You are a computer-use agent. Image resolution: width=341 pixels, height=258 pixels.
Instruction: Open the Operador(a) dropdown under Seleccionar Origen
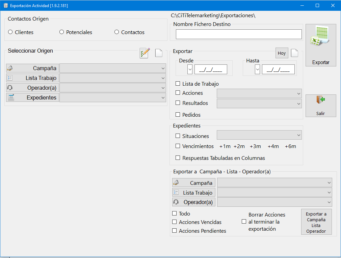113,88
